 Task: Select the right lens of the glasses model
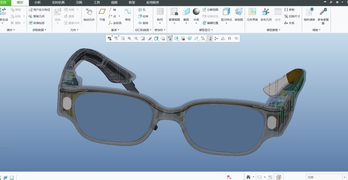[x=224, y=128]
